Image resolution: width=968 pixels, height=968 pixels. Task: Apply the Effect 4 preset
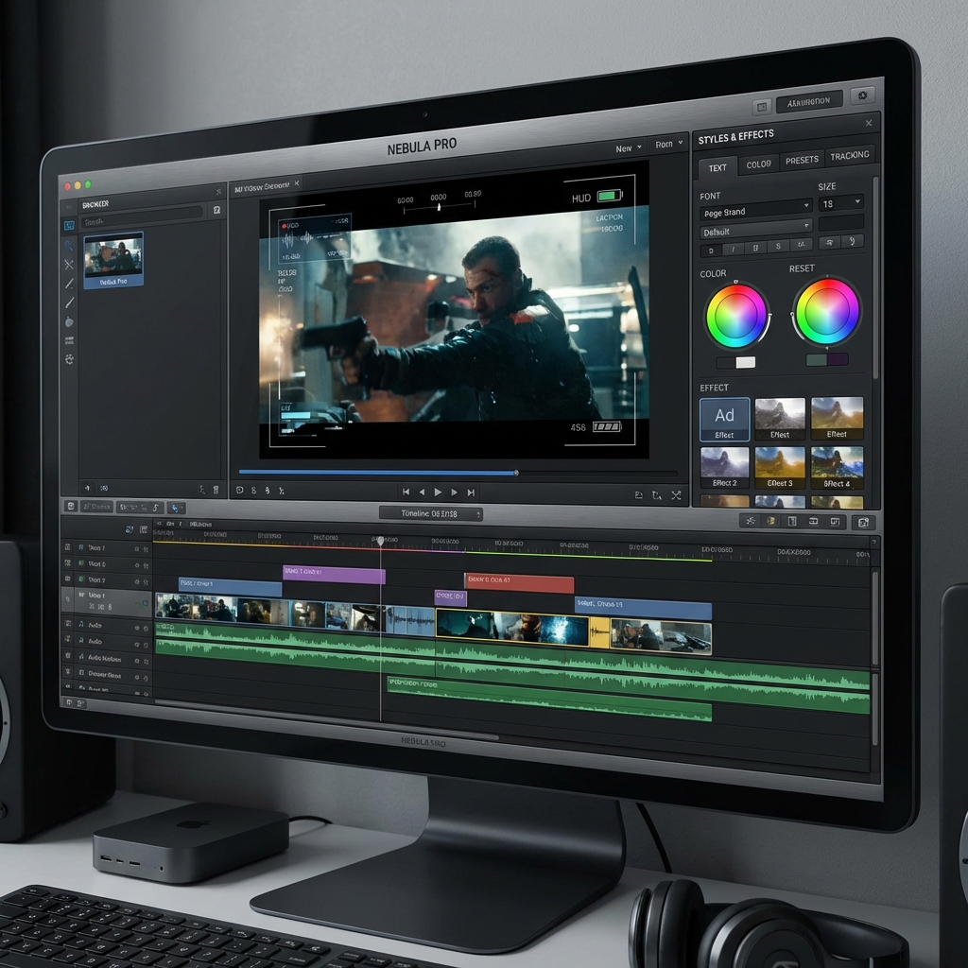coord(837,468)
